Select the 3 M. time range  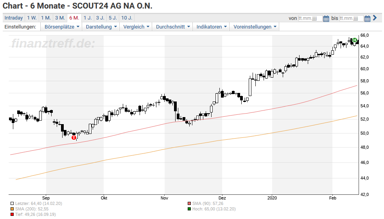click(x=60, y=18)
